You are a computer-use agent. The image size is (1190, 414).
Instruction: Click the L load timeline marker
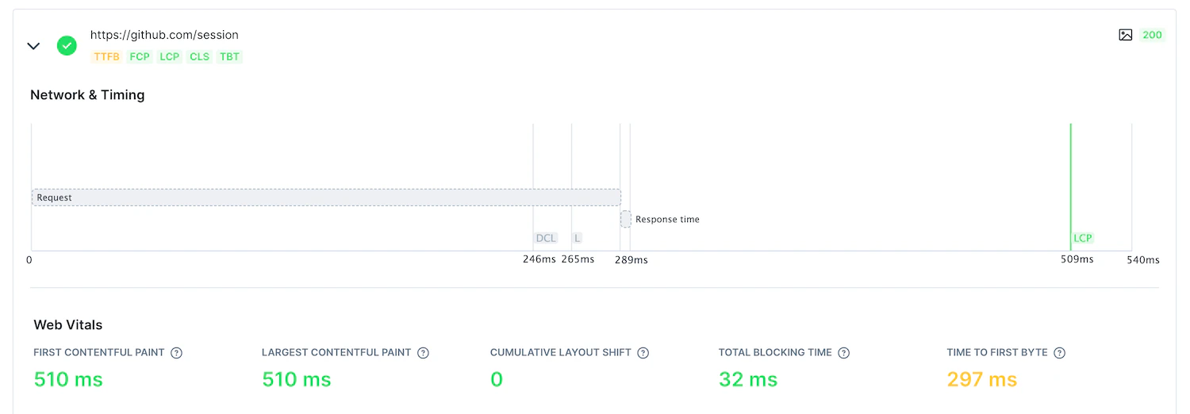(578, 238)
